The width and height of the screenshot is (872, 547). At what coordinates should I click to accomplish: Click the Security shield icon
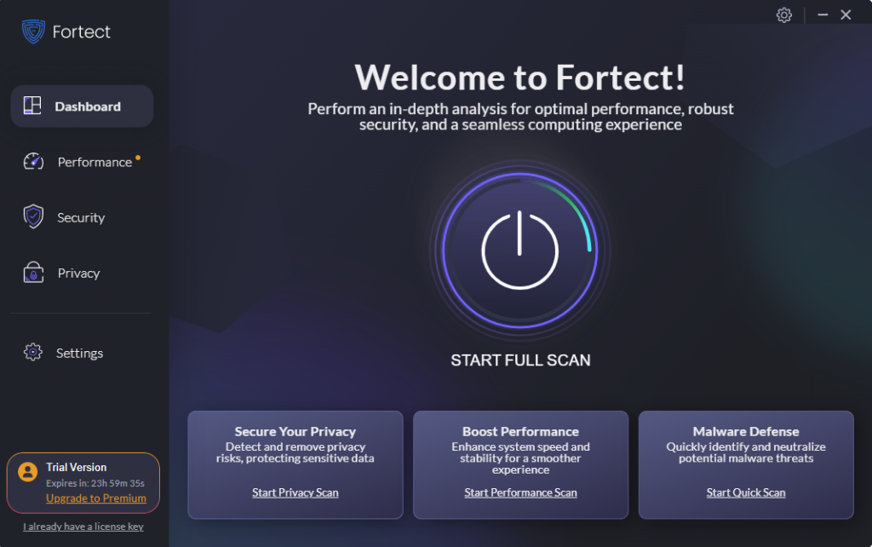click(x=32, y=217)
